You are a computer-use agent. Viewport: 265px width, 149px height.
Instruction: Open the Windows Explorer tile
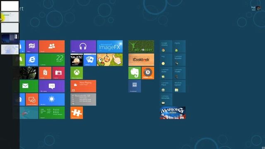pyautogui.click(x=179, y=86)
